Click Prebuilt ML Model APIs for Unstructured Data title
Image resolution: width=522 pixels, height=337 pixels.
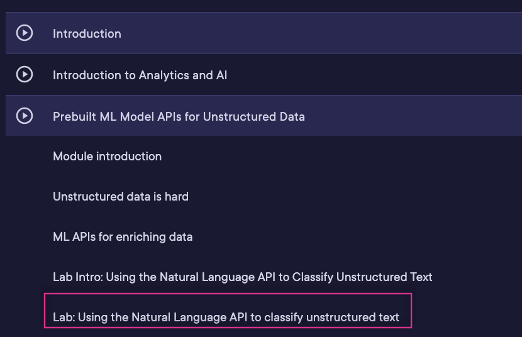[x=179, y=117]
